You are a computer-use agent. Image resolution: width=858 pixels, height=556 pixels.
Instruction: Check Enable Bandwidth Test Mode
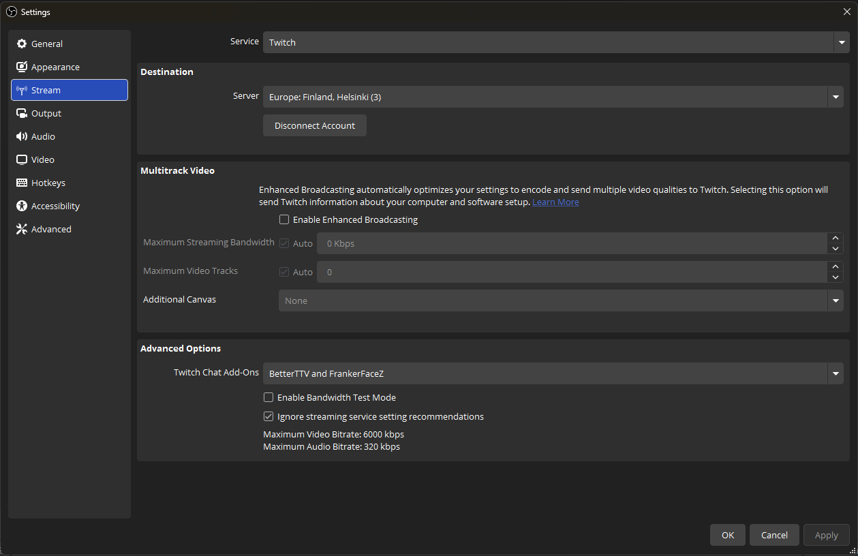[269, 397]
